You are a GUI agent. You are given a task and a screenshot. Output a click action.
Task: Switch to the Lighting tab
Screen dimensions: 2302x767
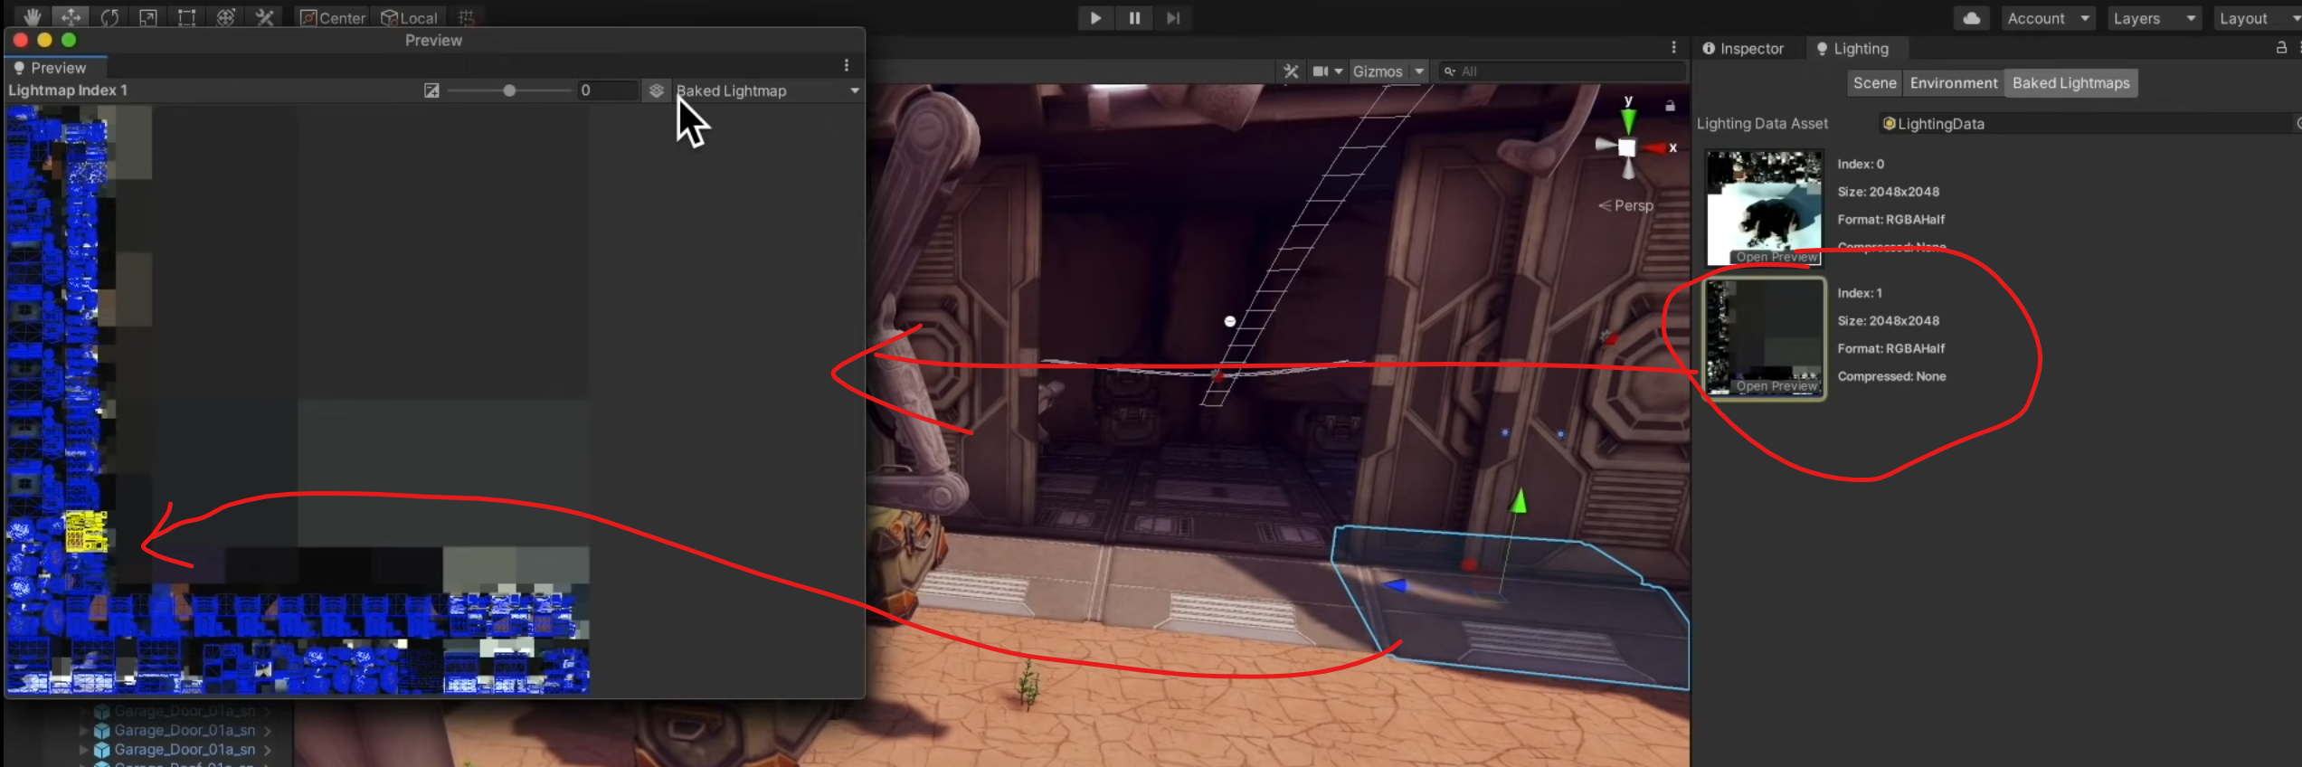(1852, 49)
